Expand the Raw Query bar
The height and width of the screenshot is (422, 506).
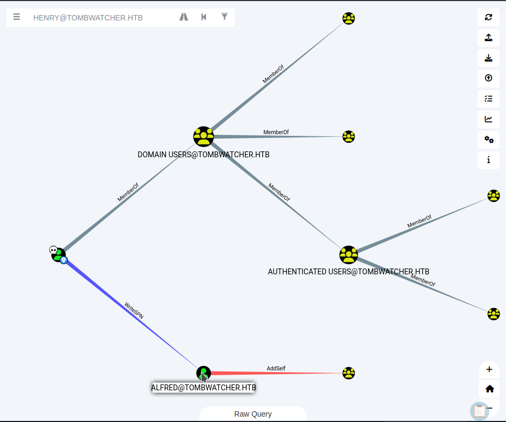tap(253, 414)
